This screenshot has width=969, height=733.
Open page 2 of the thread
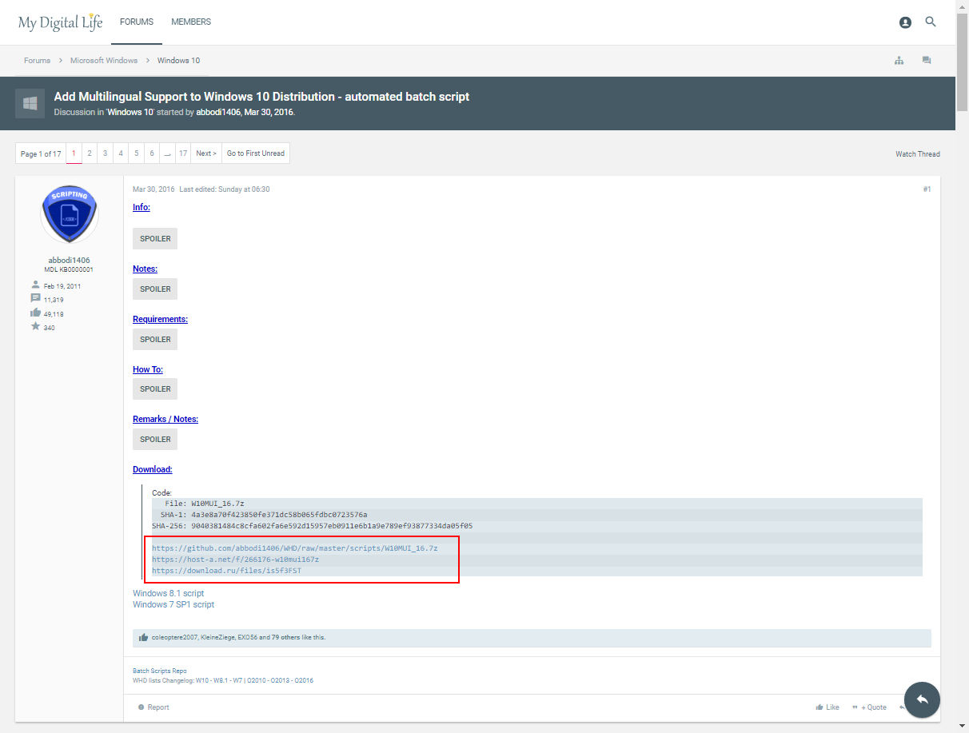point(90,153)
